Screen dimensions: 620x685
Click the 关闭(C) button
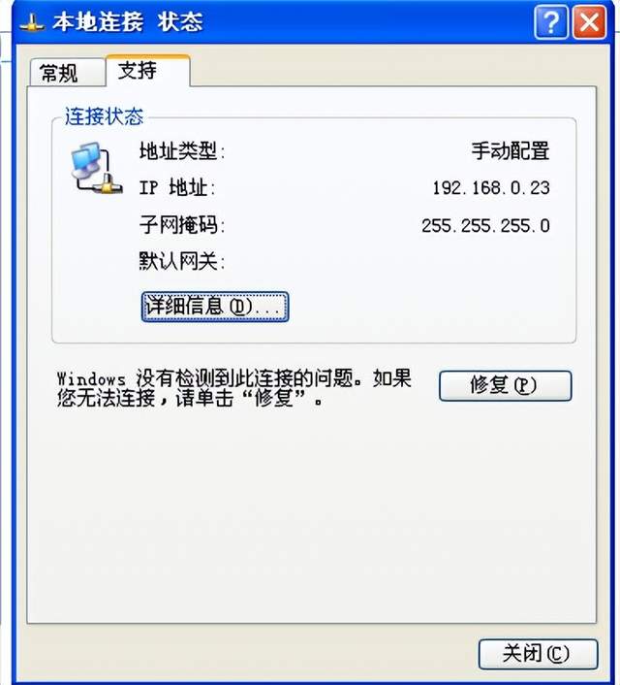[538, 654]
